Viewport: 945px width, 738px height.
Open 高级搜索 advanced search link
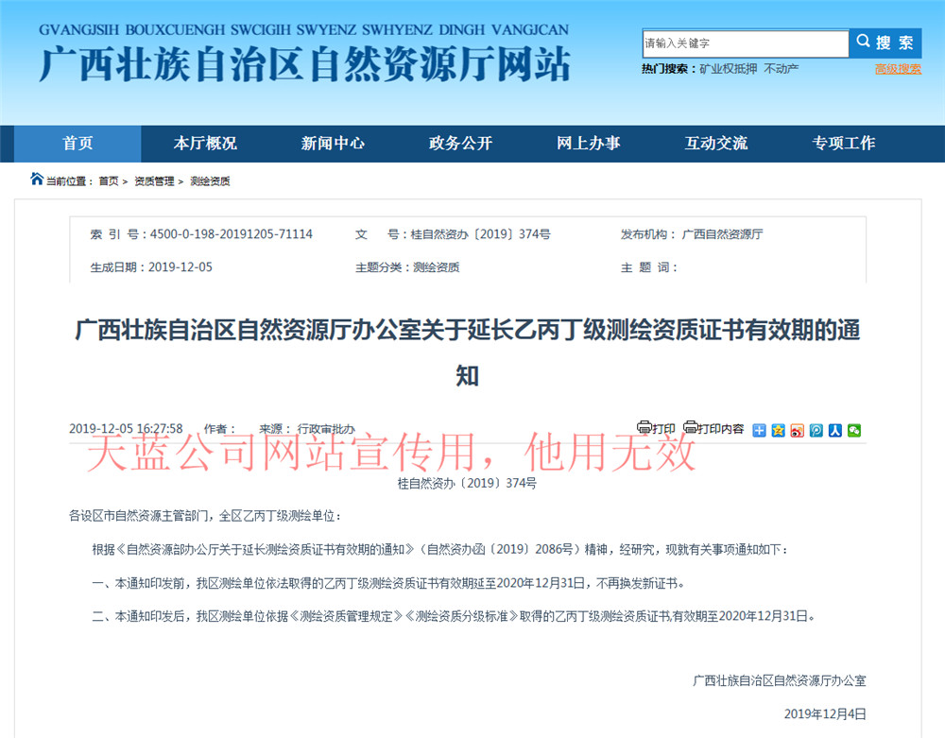(897, 69)
